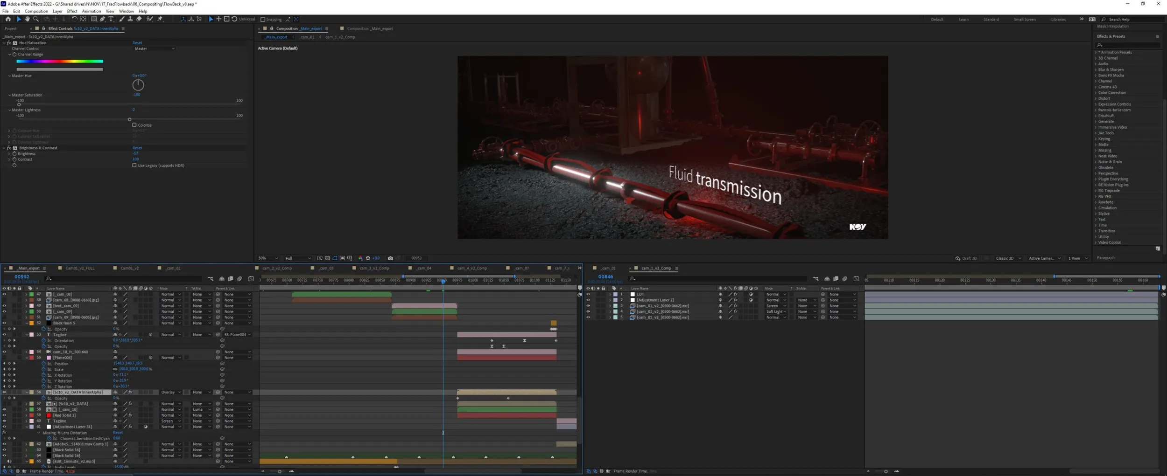Select the Pen tool
Image resolution: width=1167 pixels, height=476 pixels.
(x=102, y=19)
